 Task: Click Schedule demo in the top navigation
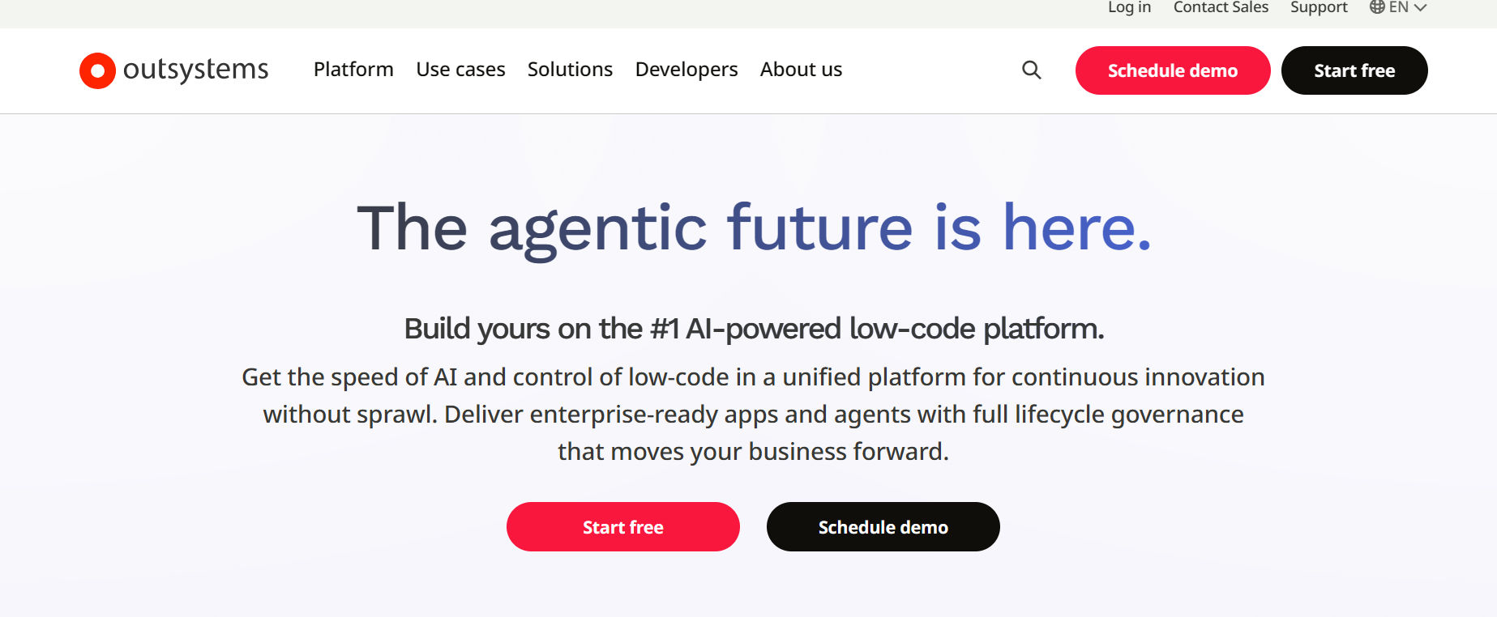click(1172, 70)
